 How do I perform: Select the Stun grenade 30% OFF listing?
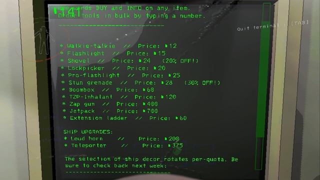point(141,82)
